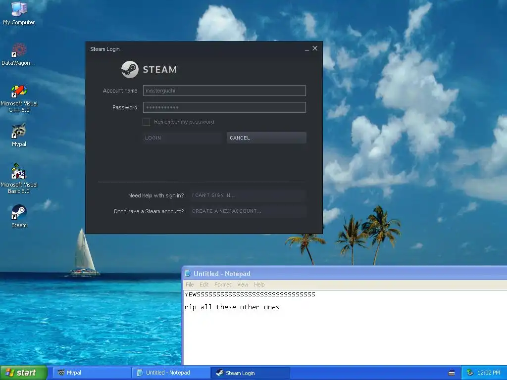507x380 pixels.
Task: Click the CANCEL button in Steam Login
Action: point(266,138)
